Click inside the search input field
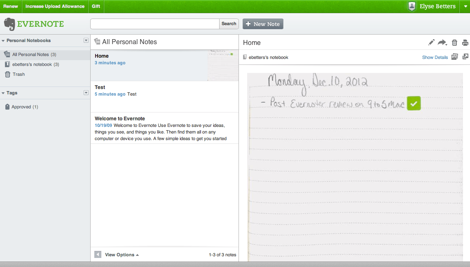The width and height of the screenshot is (470, 267). click(x=154, y=23)
